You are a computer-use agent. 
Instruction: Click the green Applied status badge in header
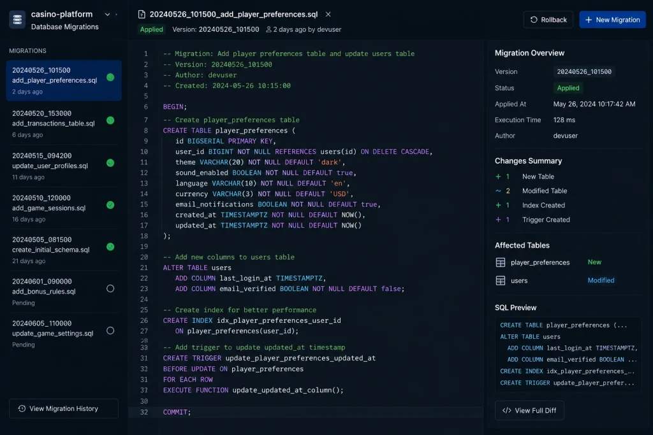tap(152, 29)
